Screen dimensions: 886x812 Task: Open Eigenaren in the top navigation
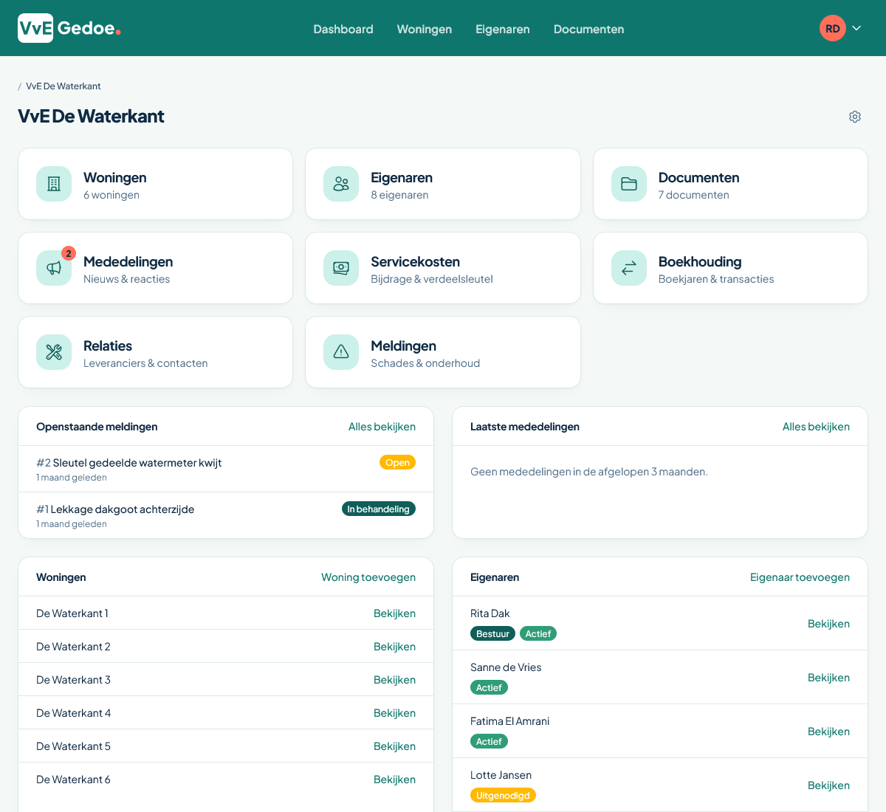[x=503, y=29]
